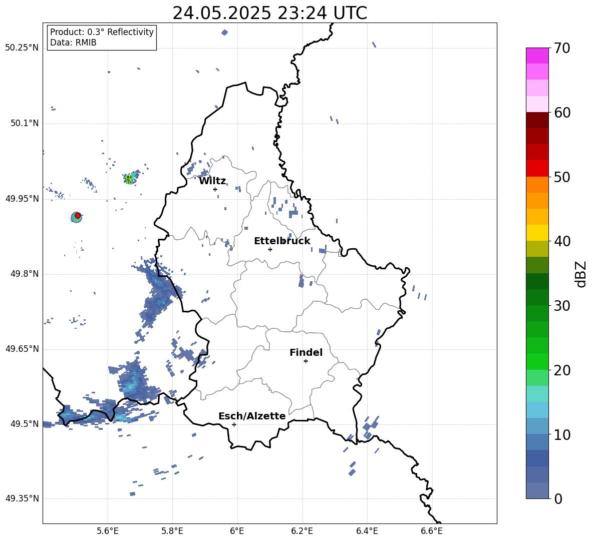Click the 6°E longitude tick label

[237, 531]
